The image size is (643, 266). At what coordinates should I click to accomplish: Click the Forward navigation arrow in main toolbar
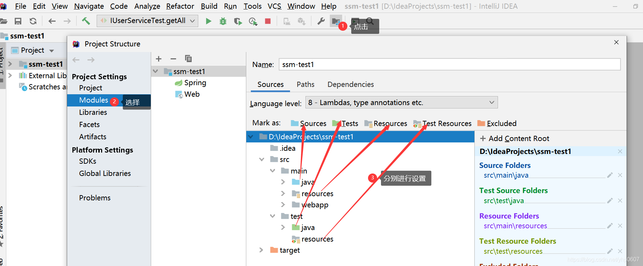coord(67,21)
